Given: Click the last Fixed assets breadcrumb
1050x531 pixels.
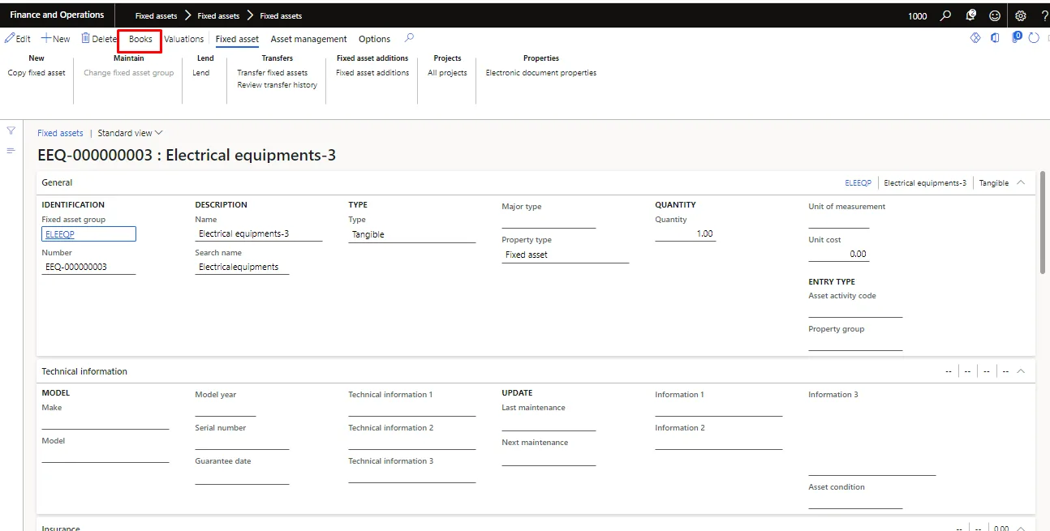Looking at the screenshot, I should [281, 15].
